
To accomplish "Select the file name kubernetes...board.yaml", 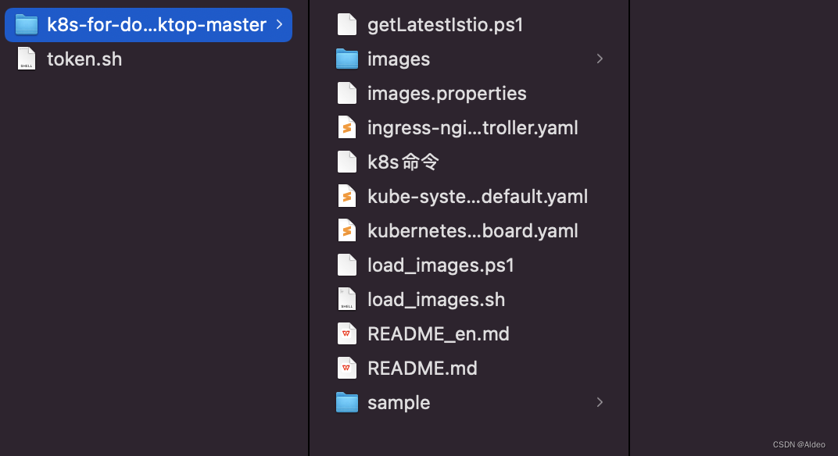I will click(x=473, y=231).
